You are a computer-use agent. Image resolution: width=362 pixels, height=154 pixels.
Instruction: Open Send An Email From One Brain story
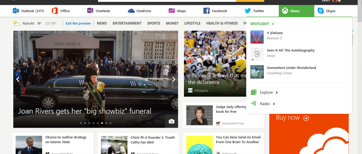click(x=238, y=140)
